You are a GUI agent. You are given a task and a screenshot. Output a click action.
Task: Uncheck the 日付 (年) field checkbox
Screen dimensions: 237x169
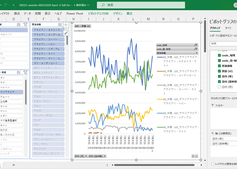point(219,76)
